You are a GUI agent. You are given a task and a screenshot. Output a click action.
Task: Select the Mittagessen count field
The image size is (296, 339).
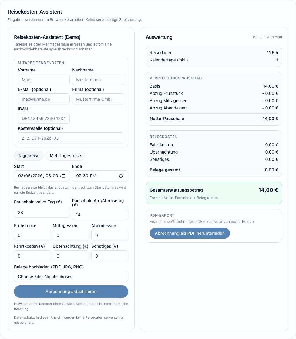coord(71,235)
